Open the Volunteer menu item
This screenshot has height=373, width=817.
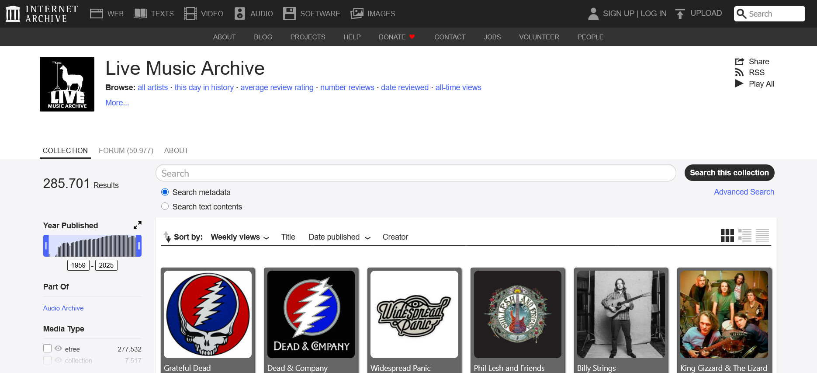[539, 37]
